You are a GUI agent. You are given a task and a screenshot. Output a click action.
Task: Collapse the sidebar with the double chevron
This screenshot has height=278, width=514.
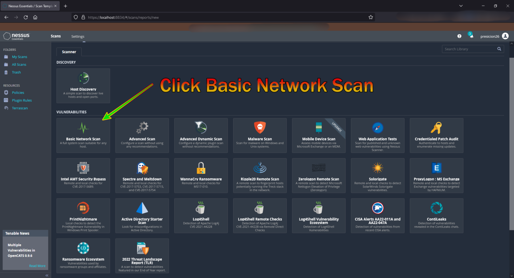[x=47, y=275]
